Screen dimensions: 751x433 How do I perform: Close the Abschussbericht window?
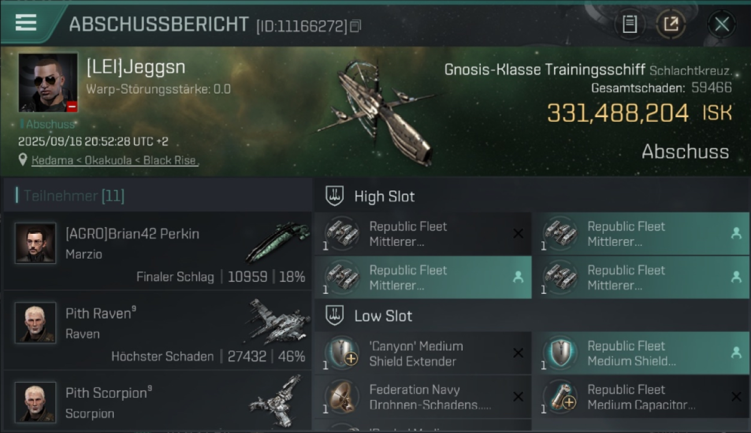[x=722, y=24]
